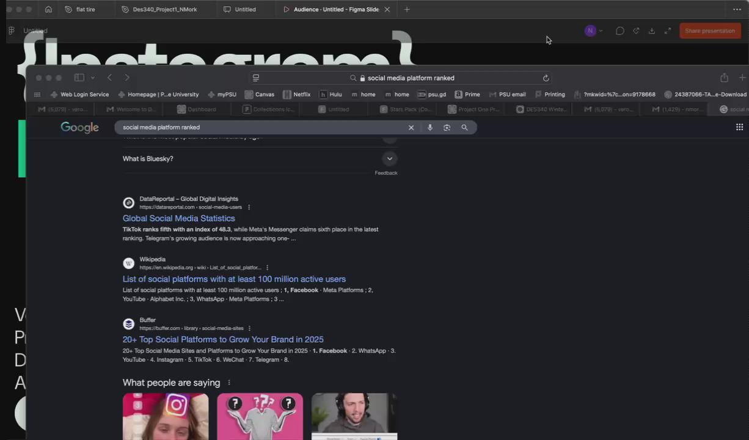
Task: Toggle the Safari sidebar
Action: pos(79,78)
